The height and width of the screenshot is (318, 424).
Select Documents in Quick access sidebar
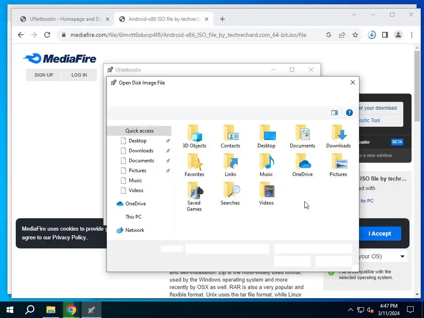pyautogui.click(x=141, y=161)
